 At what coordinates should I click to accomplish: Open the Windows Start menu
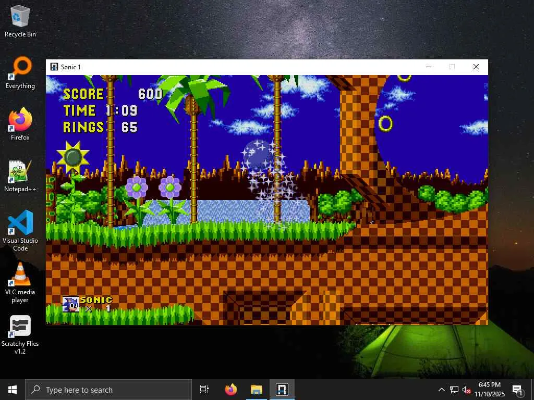point(13,390)
